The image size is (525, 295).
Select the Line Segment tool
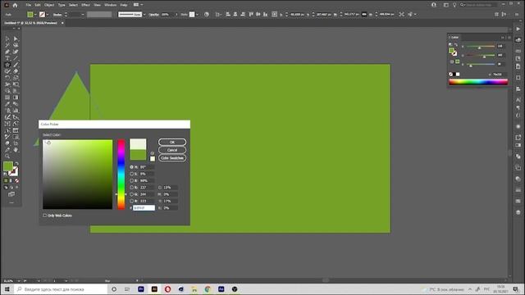pos(16,58)
